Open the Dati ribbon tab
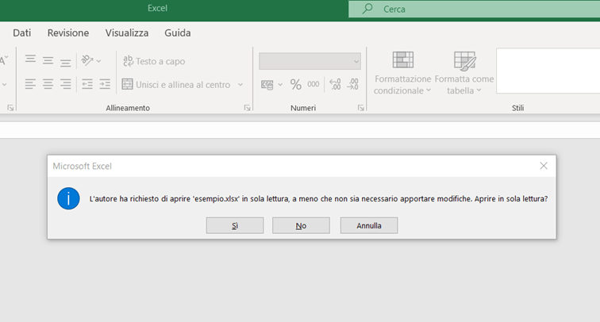Screen dimensions: 600x322 coord(21,33)
